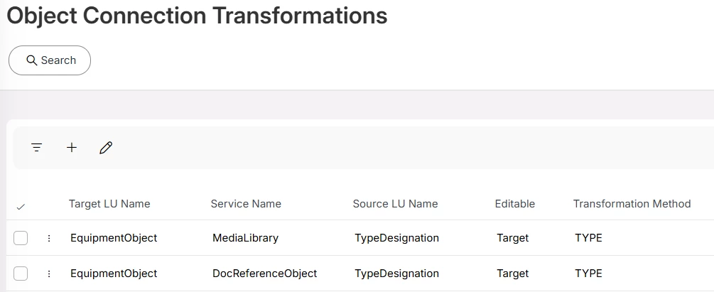Open row menu for MediaLibrary record
This screenshot has height=292, width=714.
click(x=49, y=239)
